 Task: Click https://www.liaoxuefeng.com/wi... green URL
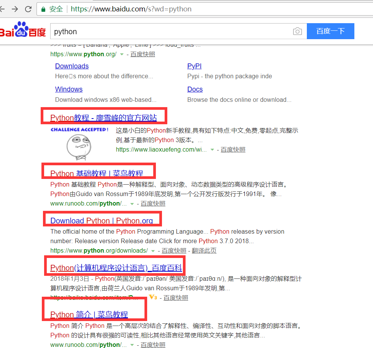[x=161, y=150]
